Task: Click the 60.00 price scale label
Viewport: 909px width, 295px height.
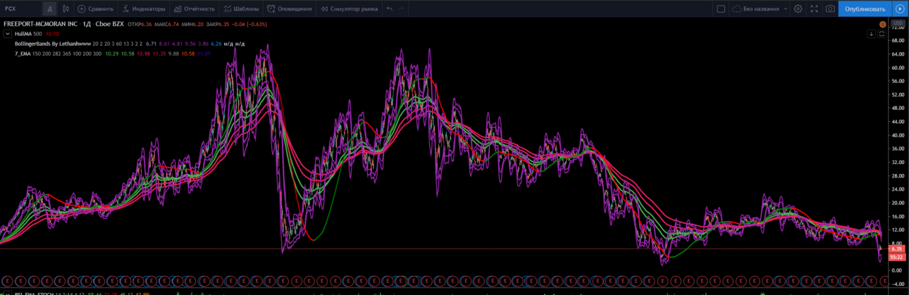Action: 898,68
